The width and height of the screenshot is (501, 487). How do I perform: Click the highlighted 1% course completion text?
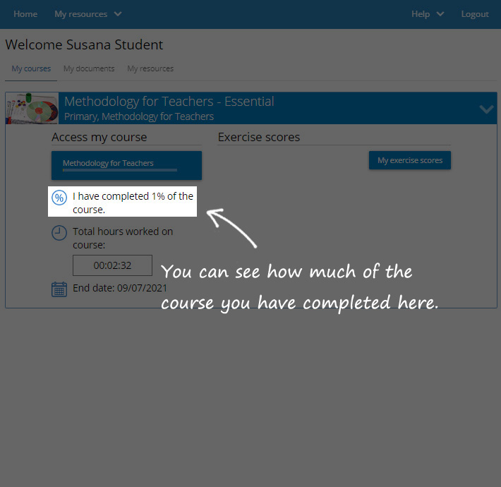pos(133,203)
